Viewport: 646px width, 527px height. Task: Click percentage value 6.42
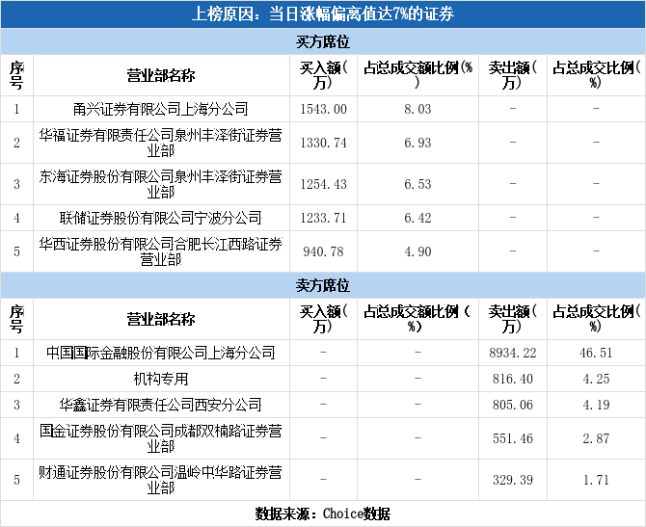[417, 218]
